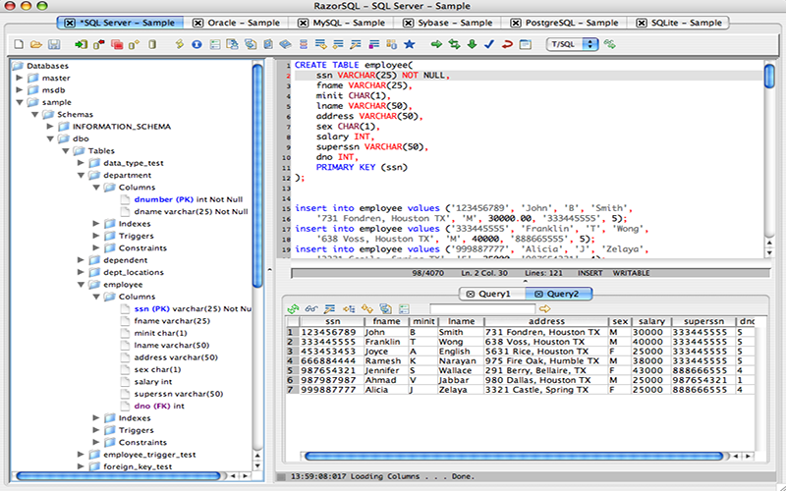Click the salary column header
Viewport: 786px width, 491px height.
point(651,322)
